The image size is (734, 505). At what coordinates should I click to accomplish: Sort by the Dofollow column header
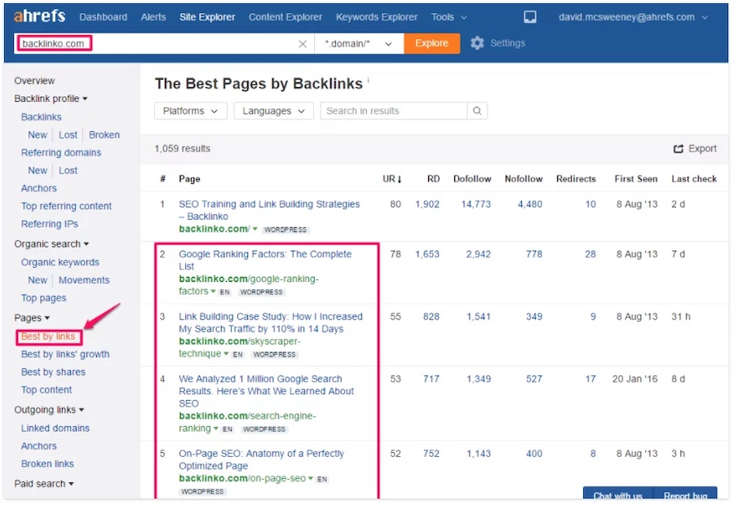click(472, 179)
